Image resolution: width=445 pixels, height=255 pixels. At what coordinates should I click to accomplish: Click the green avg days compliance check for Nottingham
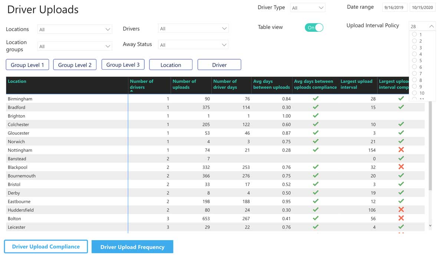pyautogui.click(x=316, y=150)
